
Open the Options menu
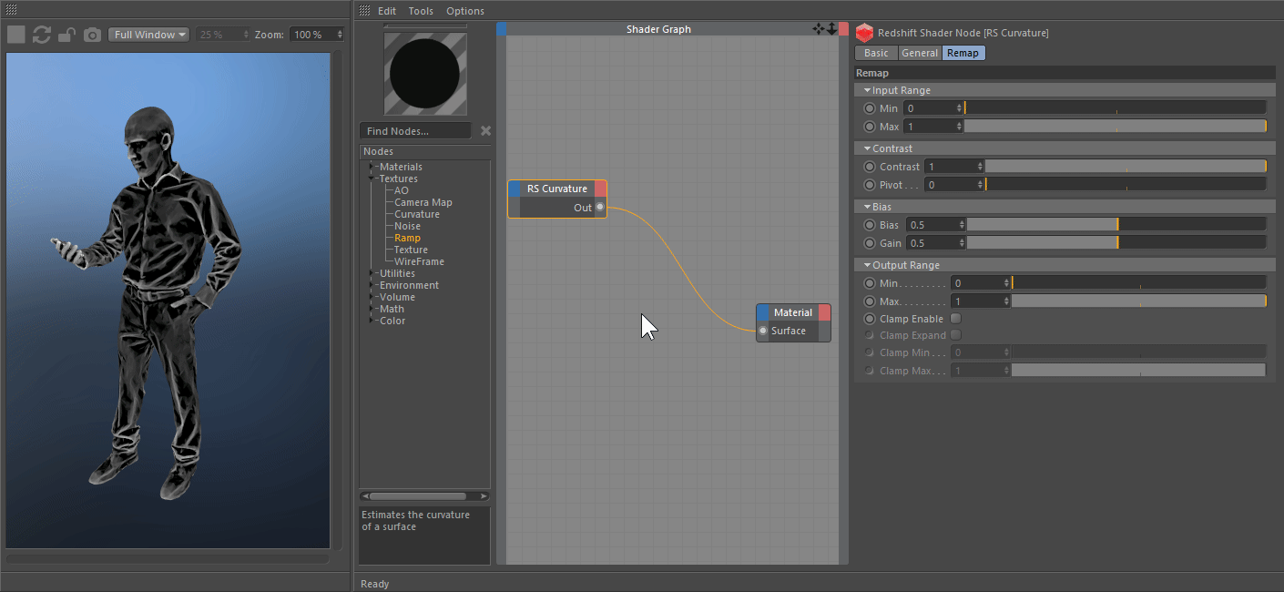click(x=465, y=11)
